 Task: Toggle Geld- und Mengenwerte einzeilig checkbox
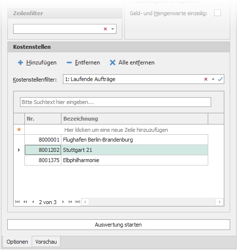[217, 13]
